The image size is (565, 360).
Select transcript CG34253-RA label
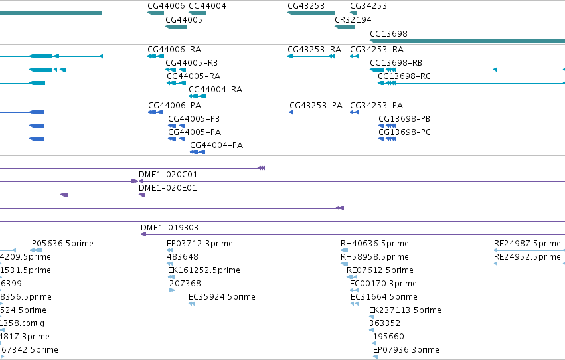coord(377,49)
